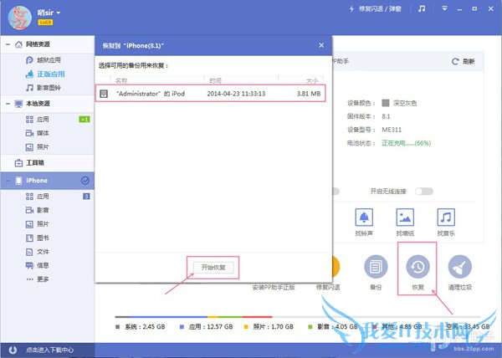The height and width of the screenshot is (358, 502).
Task: Click the 正在充电 battery status text
Action: click(407, 143)
